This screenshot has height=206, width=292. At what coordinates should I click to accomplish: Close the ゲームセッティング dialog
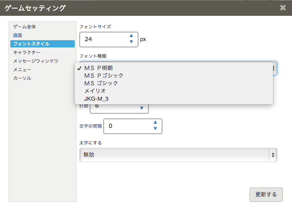(283, 8)
